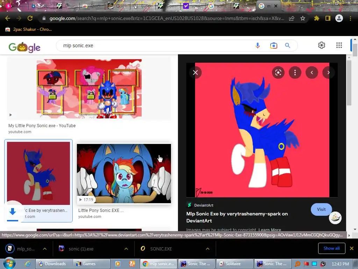Click the blue download arrow overlay
The height and width of the screenshot is (269, 358).
click(x=13, y=212)
